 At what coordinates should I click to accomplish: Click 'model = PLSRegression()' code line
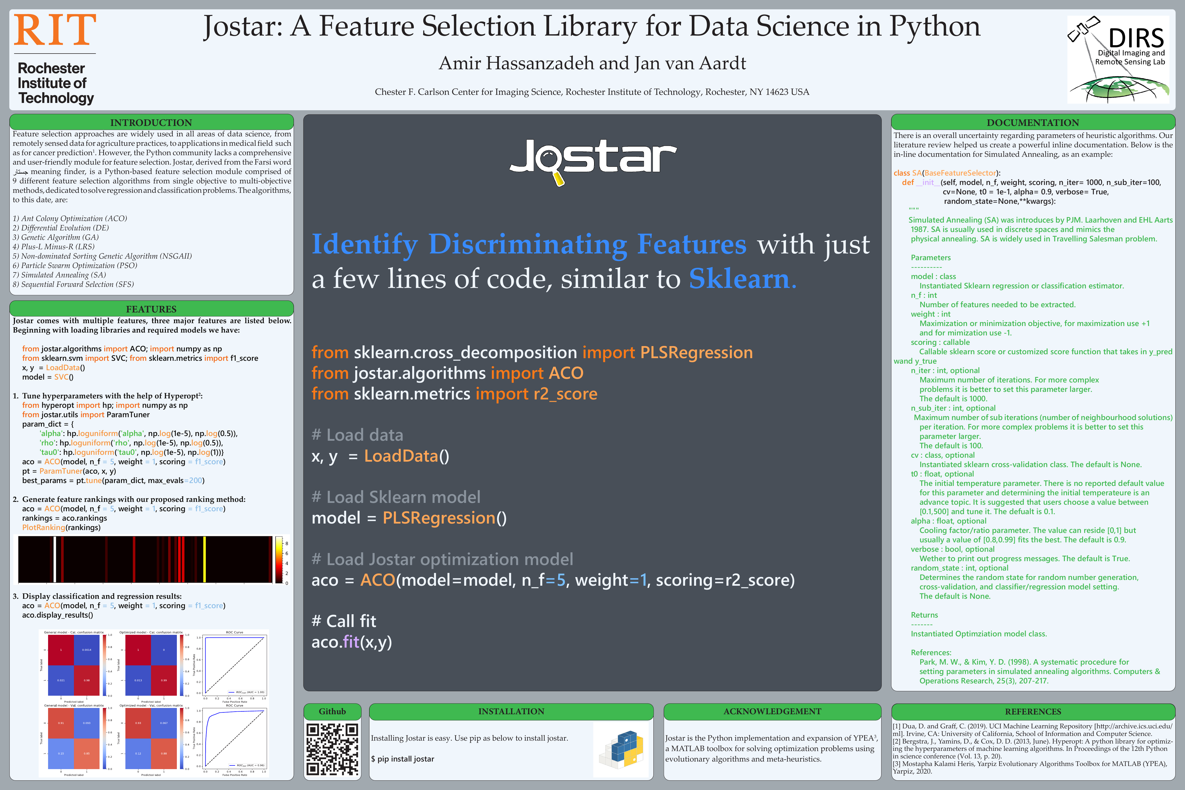pyautogui.click(x=409, y=518)
